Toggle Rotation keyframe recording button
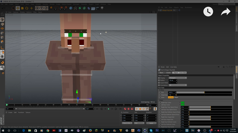The width and height of the screenshot is (238, 133). click(144, 109)
